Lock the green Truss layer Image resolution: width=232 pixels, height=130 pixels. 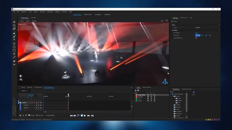154,99
